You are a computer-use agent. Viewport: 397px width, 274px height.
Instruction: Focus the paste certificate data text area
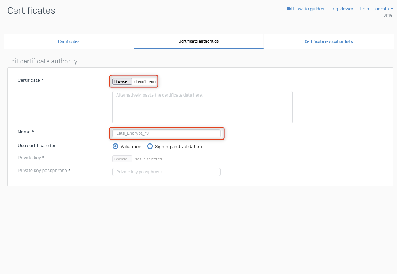(x=202, y=107)
